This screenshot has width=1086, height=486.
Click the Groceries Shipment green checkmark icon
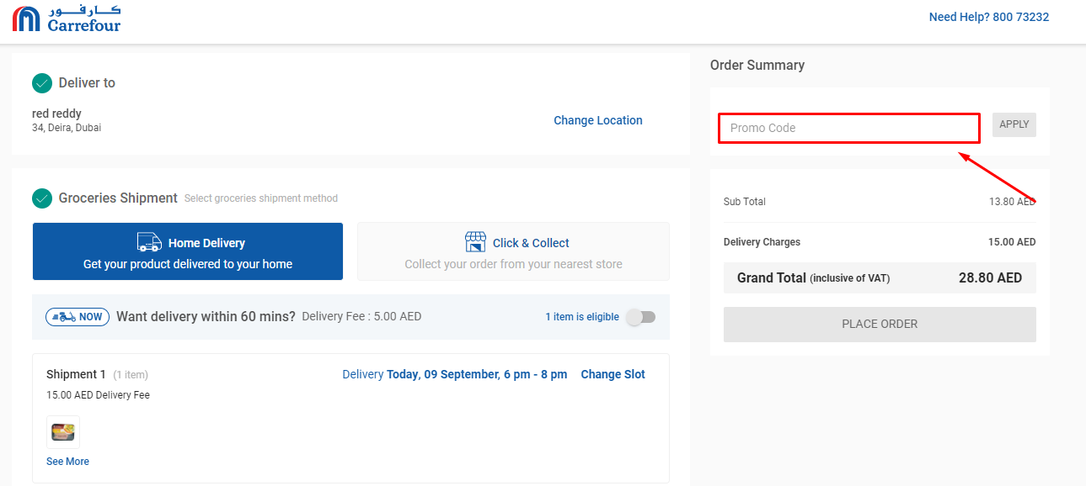pos(42,198)
